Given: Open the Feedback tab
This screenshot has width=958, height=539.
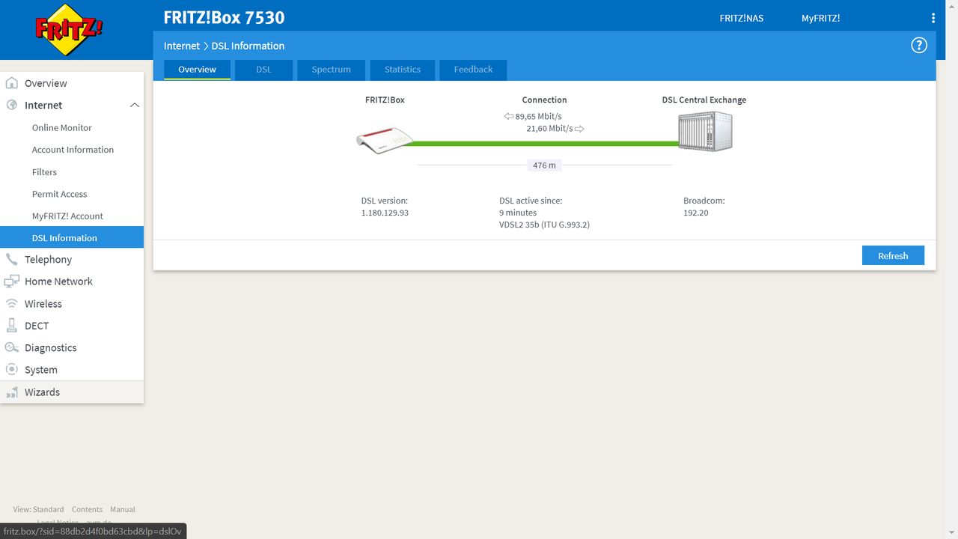Looking at the screenshot, I should [473, 70].
